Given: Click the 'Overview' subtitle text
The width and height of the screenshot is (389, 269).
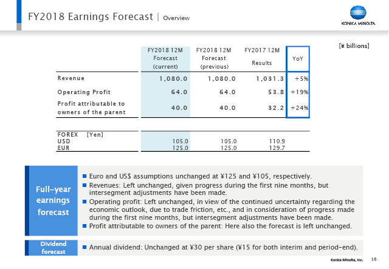Looking at the screenshot, I should [176, 18].
